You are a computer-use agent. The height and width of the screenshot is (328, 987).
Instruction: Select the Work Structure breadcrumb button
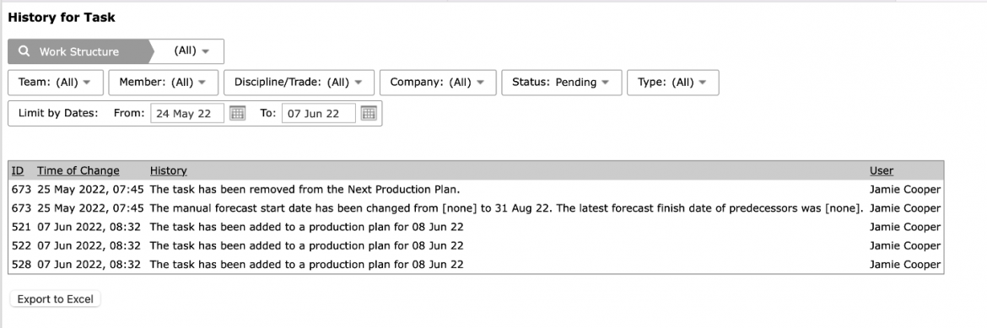(78, 51)
